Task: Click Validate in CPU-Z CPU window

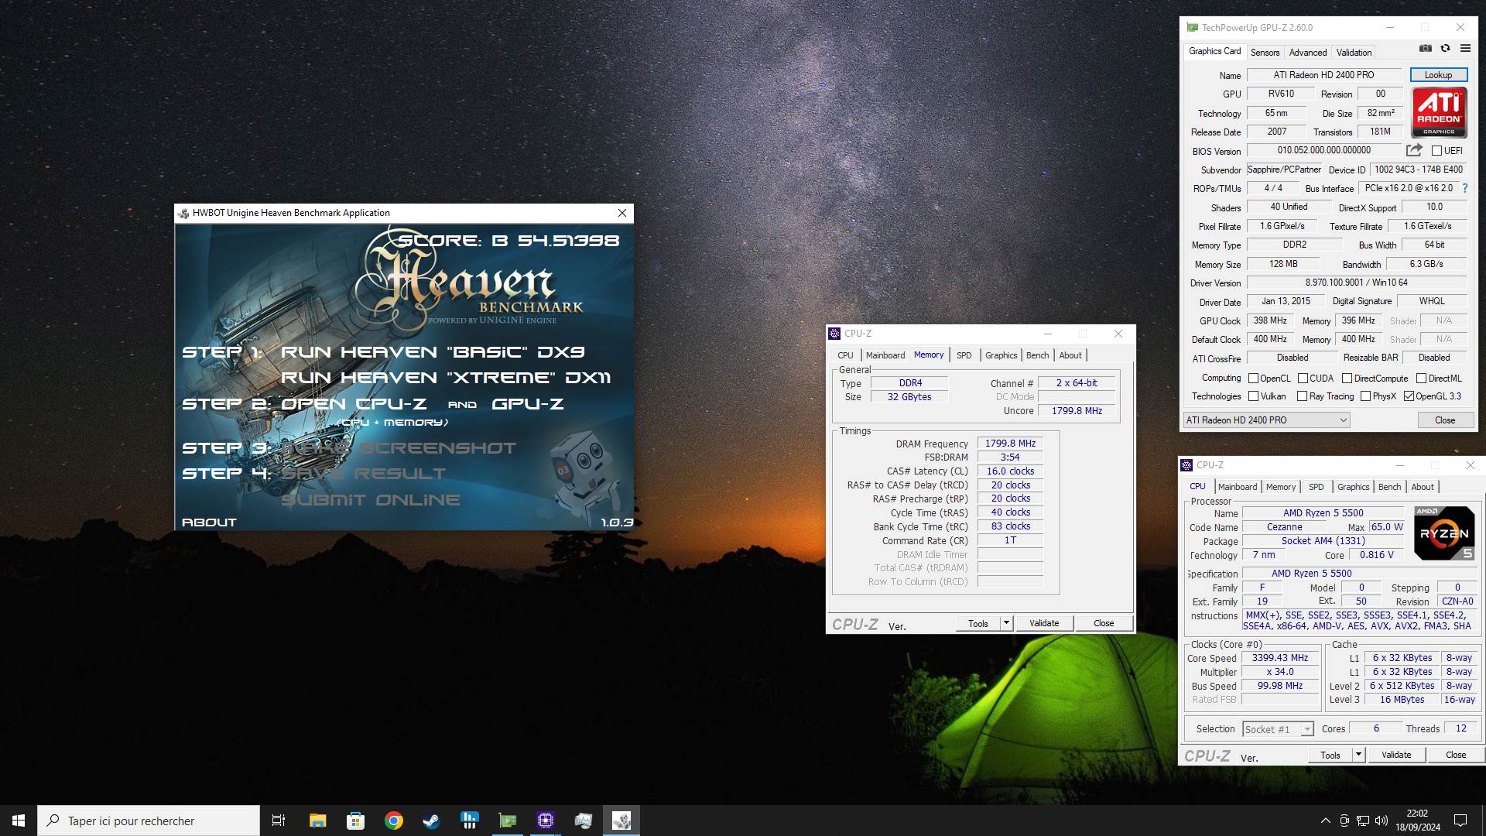Action: pyautogui.click(x=1395, y=755)
